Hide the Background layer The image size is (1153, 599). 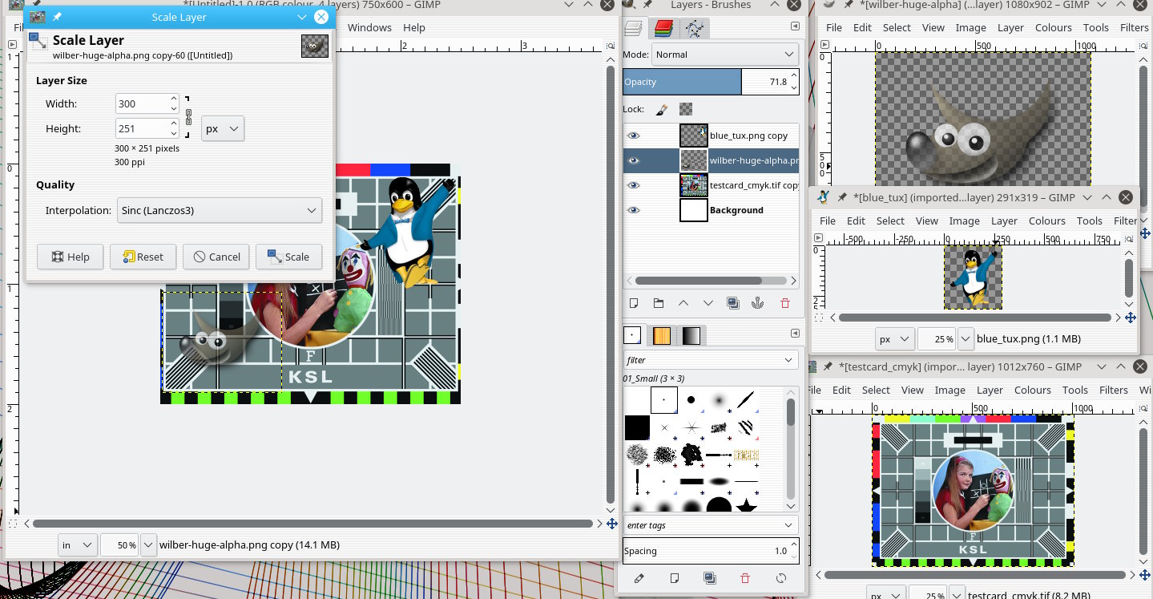pos(634,210)
